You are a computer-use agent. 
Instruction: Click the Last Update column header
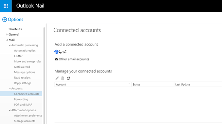(198, 84)
